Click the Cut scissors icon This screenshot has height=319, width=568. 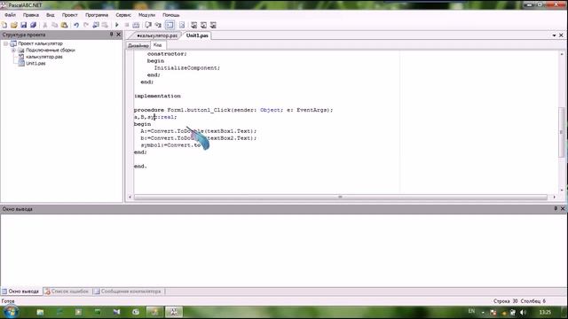[x=45, y=25]
